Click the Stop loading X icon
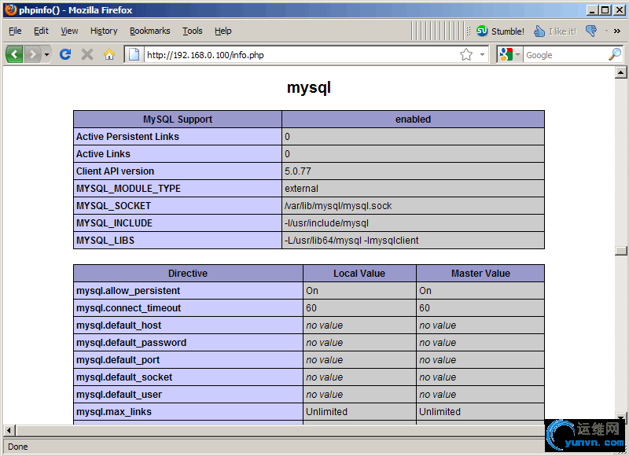 point(86,53)
